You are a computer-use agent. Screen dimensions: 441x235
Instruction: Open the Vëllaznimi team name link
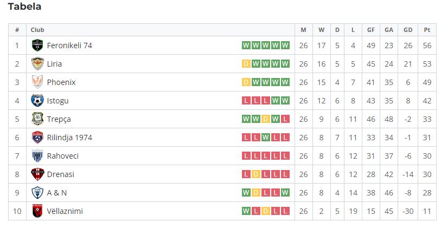pos(65,211)
